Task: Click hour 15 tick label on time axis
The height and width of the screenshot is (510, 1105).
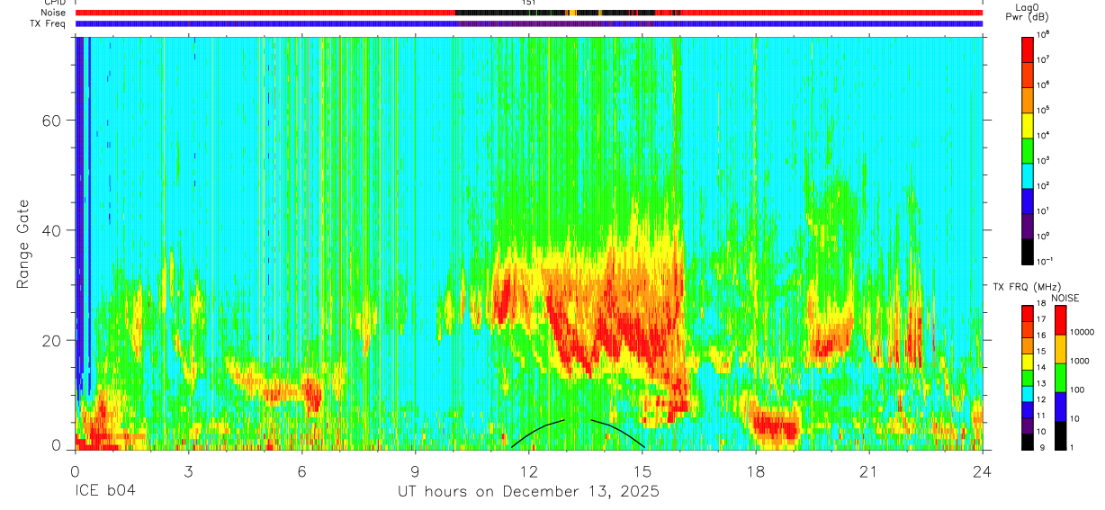Action: pyautogui.click(x=642, y=470)
